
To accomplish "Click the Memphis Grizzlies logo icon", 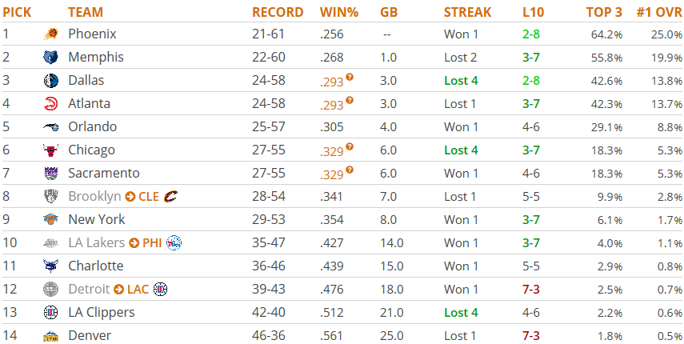I will point(50,57).
